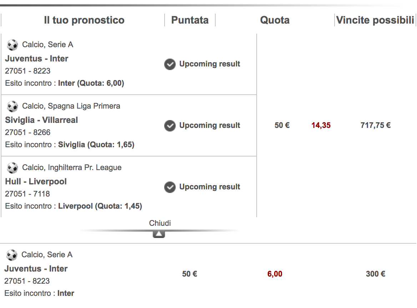Select the Puntata column header
The width and height of the screenshot is (417, 308).
(x=190, y=20)
